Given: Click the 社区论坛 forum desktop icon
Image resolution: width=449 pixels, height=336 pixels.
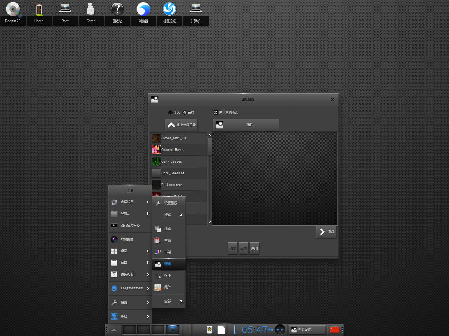Looking at the screenshot, I should point(170,9).
